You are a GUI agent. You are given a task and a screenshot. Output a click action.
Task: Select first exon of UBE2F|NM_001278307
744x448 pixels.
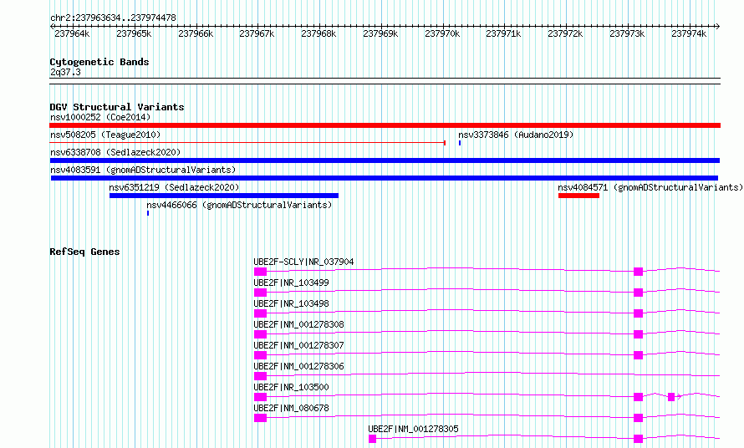261,355
